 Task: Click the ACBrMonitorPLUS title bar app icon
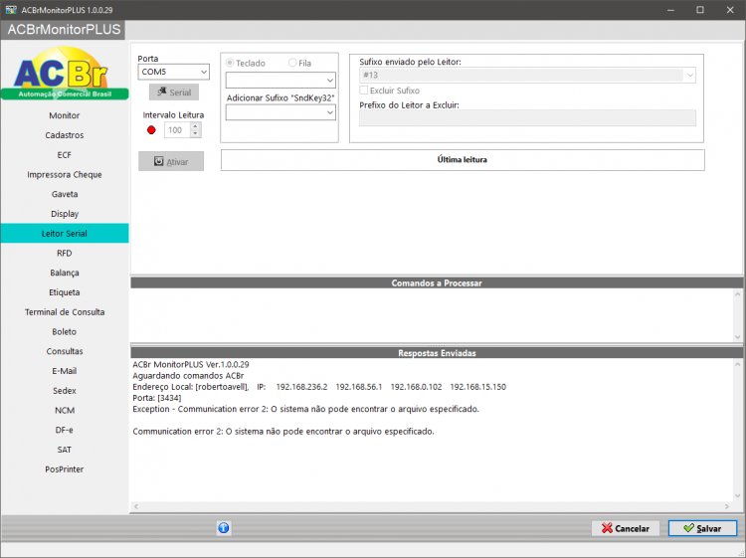(11, 10)
